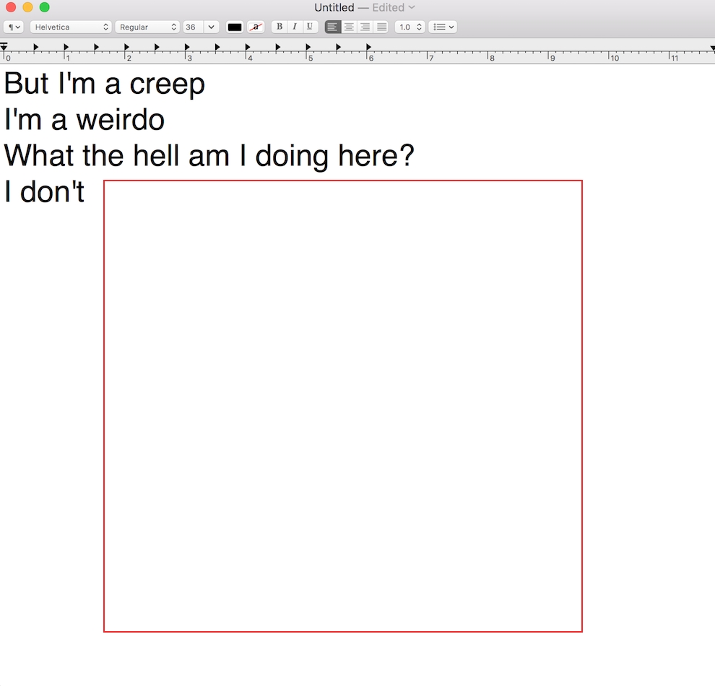This screenshot has width=715, height=686.
Task: Click the tab stop at 2 inches
Action: click(x=127, y=47)
